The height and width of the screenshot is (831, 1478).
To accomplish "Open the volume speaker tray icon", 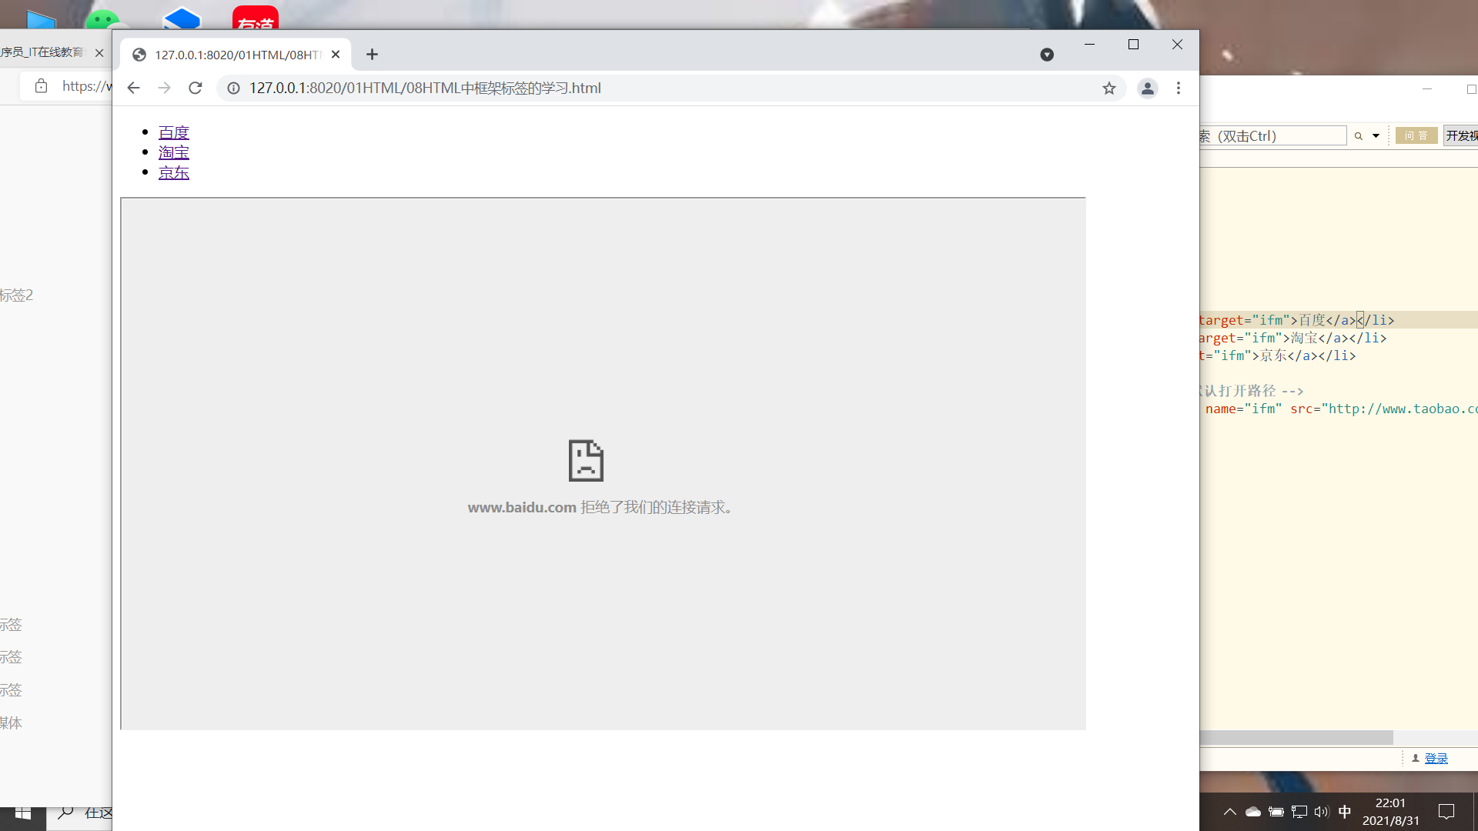I will [1322, 812].
